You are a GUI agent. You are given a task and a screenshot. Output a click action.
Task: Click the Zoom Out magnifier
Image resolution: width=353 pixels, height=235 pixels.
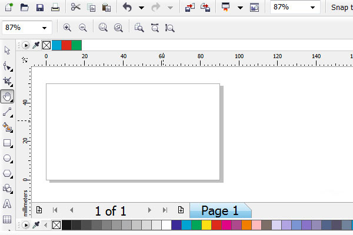[x=83, y=28]
